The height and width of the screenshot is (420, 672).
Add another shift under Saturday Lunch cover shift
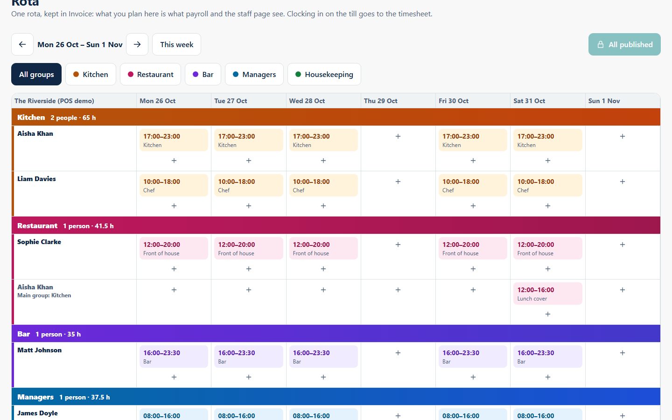coord(548,314)
